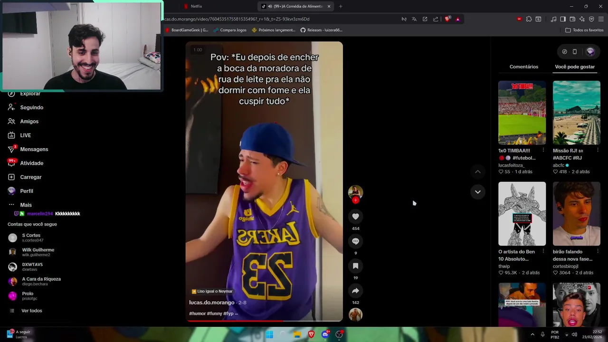Click the phone app icon in header
Viewport: 608px width, 342px height.
point(575,52)
